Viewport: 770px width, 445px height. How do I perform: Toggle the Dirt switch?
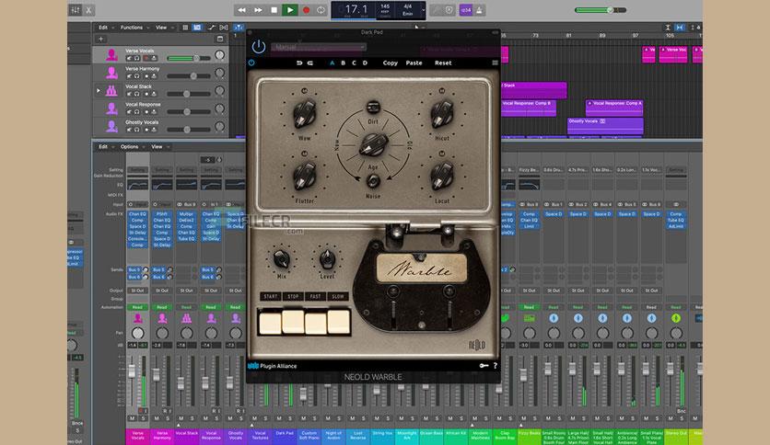click(x=373, y=107)
